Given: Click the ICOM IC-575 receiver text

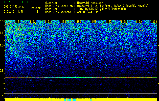Looking at the screenshot, I should click(101, 9).
